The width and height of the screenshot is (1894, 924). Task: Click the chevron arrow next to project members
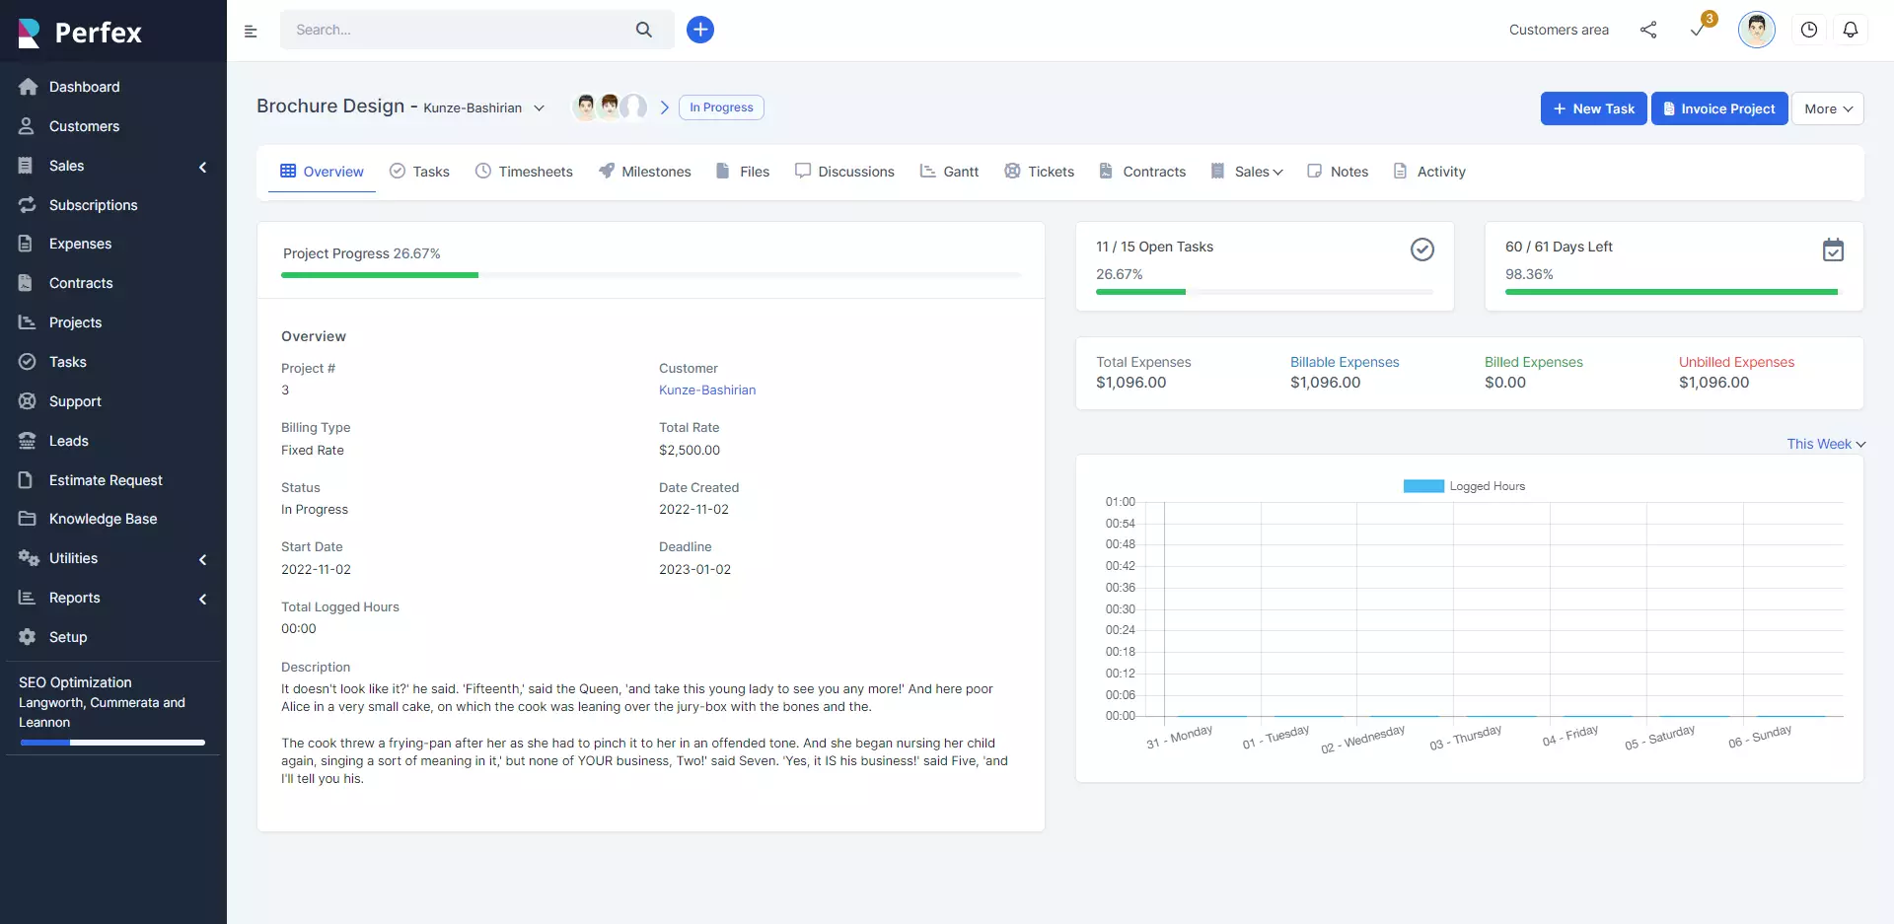tap(665, 107)
